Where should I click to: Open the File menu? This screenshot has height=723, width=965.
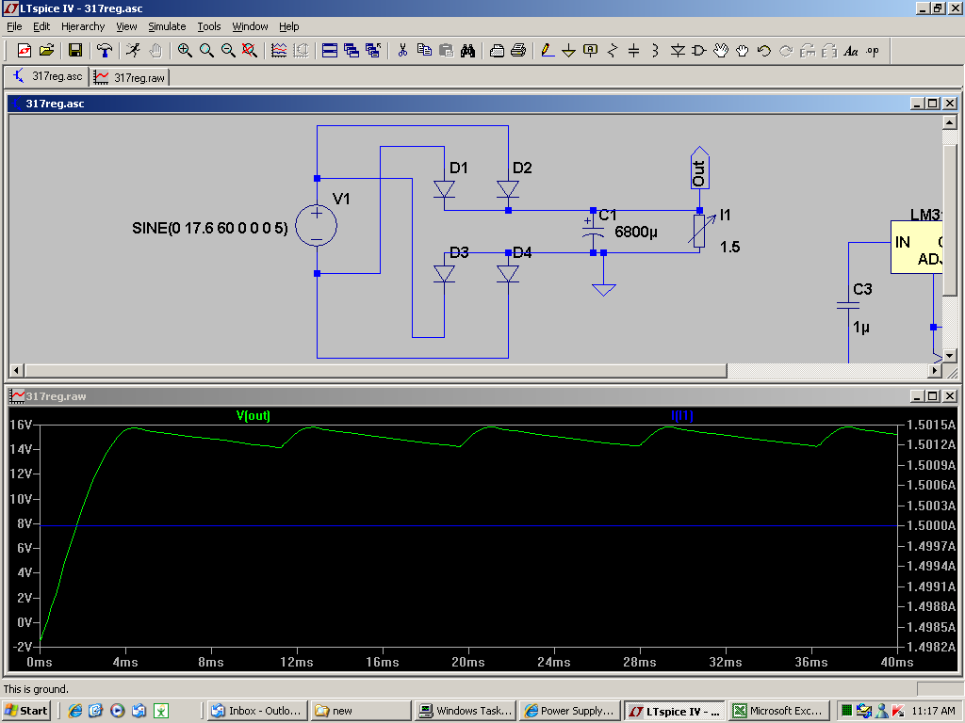click(x=14, y=26)
